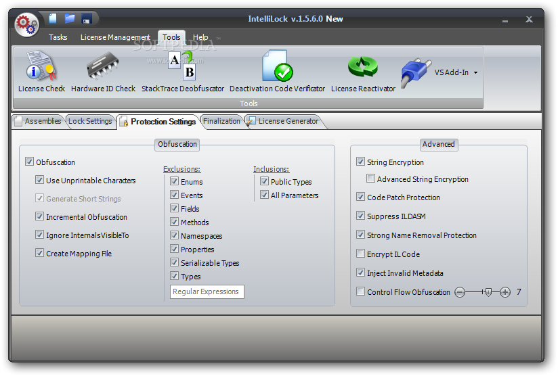Open the License Check tool
558x376 pixels.
41,72
